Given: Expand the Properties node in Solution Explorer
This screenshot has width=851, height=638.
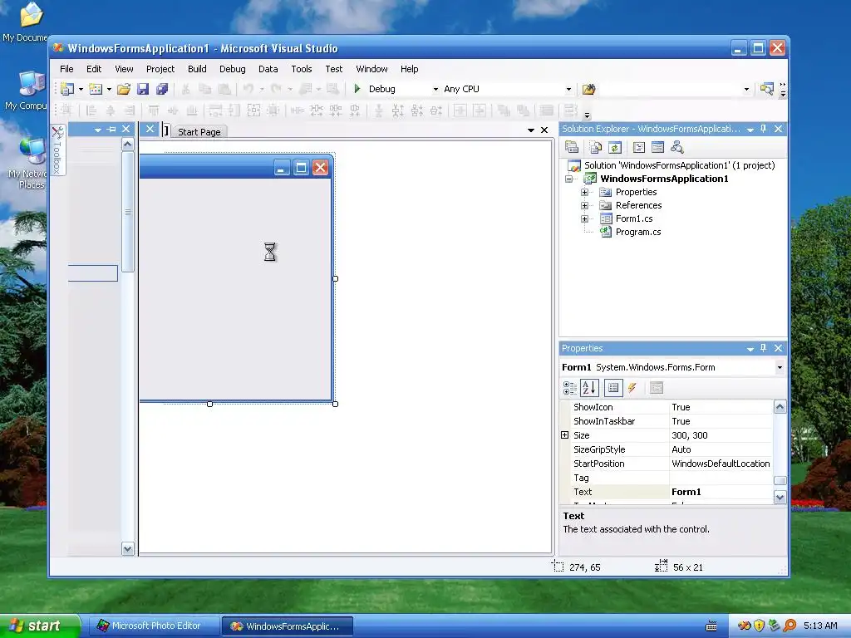Looking at the screenshot, I should 584,192.
